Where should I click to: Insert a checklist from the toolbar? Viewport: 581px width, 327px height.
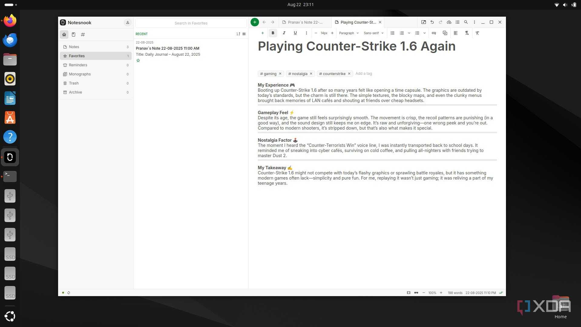pyautogui.click(x=392, y=33)
